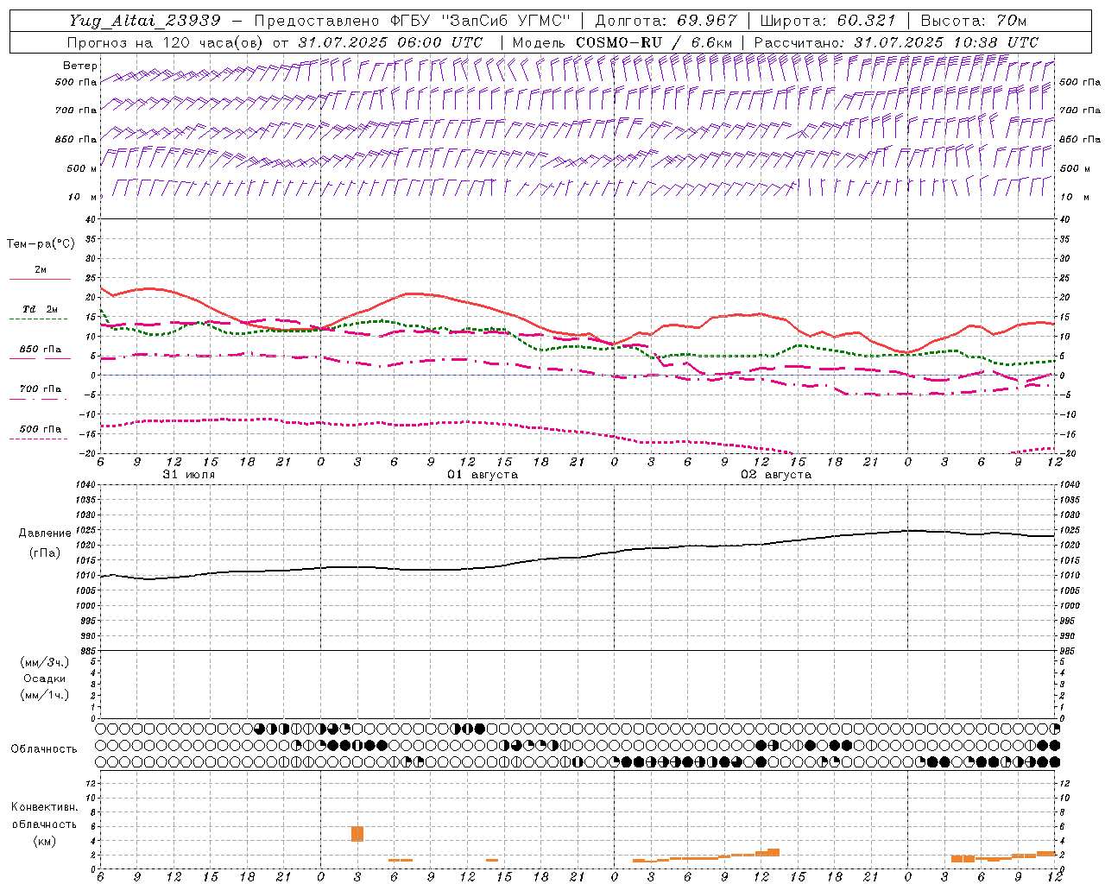Click the 'Тем-ра(°C)' temperature panel label

pyautogui.click(x=41, y=244)
